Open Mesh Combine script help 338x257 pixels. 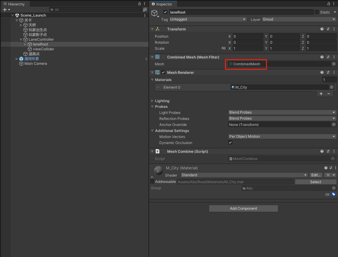pyautogui.click(x=322, y=151)
